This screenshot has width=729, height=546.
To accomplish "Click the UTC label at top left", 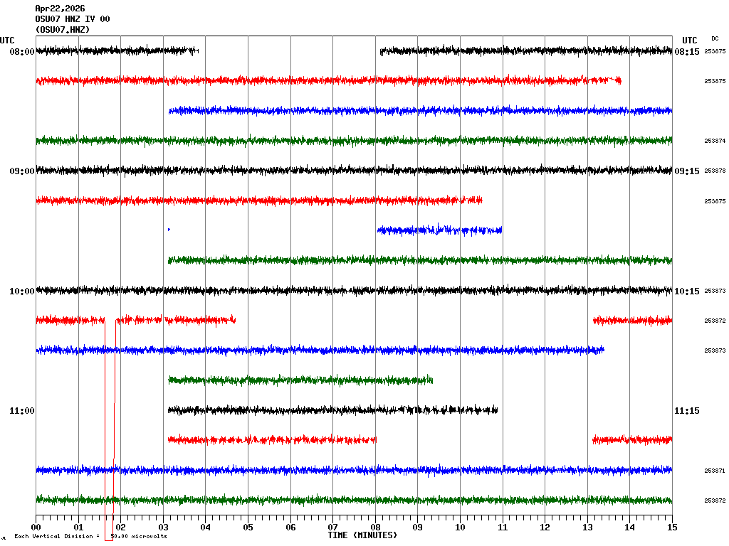I will click(x=7, y=41).
